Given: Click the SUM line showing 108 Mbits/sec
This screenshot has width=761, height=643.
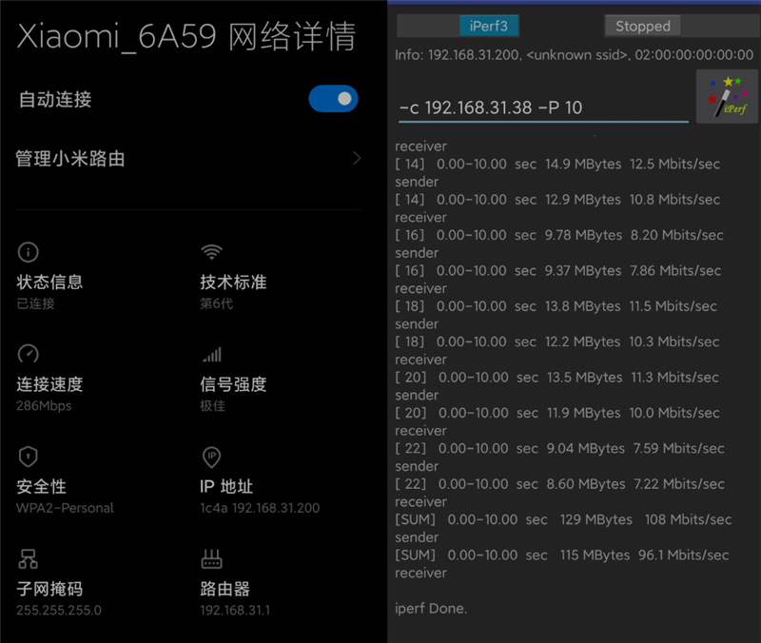Looking at the screenshot, I should (563, 519).
